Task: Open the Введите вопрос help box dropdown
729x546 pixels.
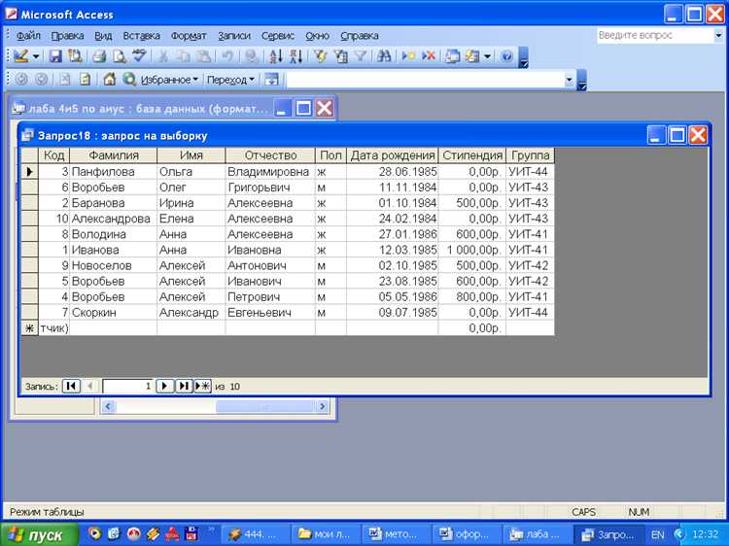Action: click(718, 36)
